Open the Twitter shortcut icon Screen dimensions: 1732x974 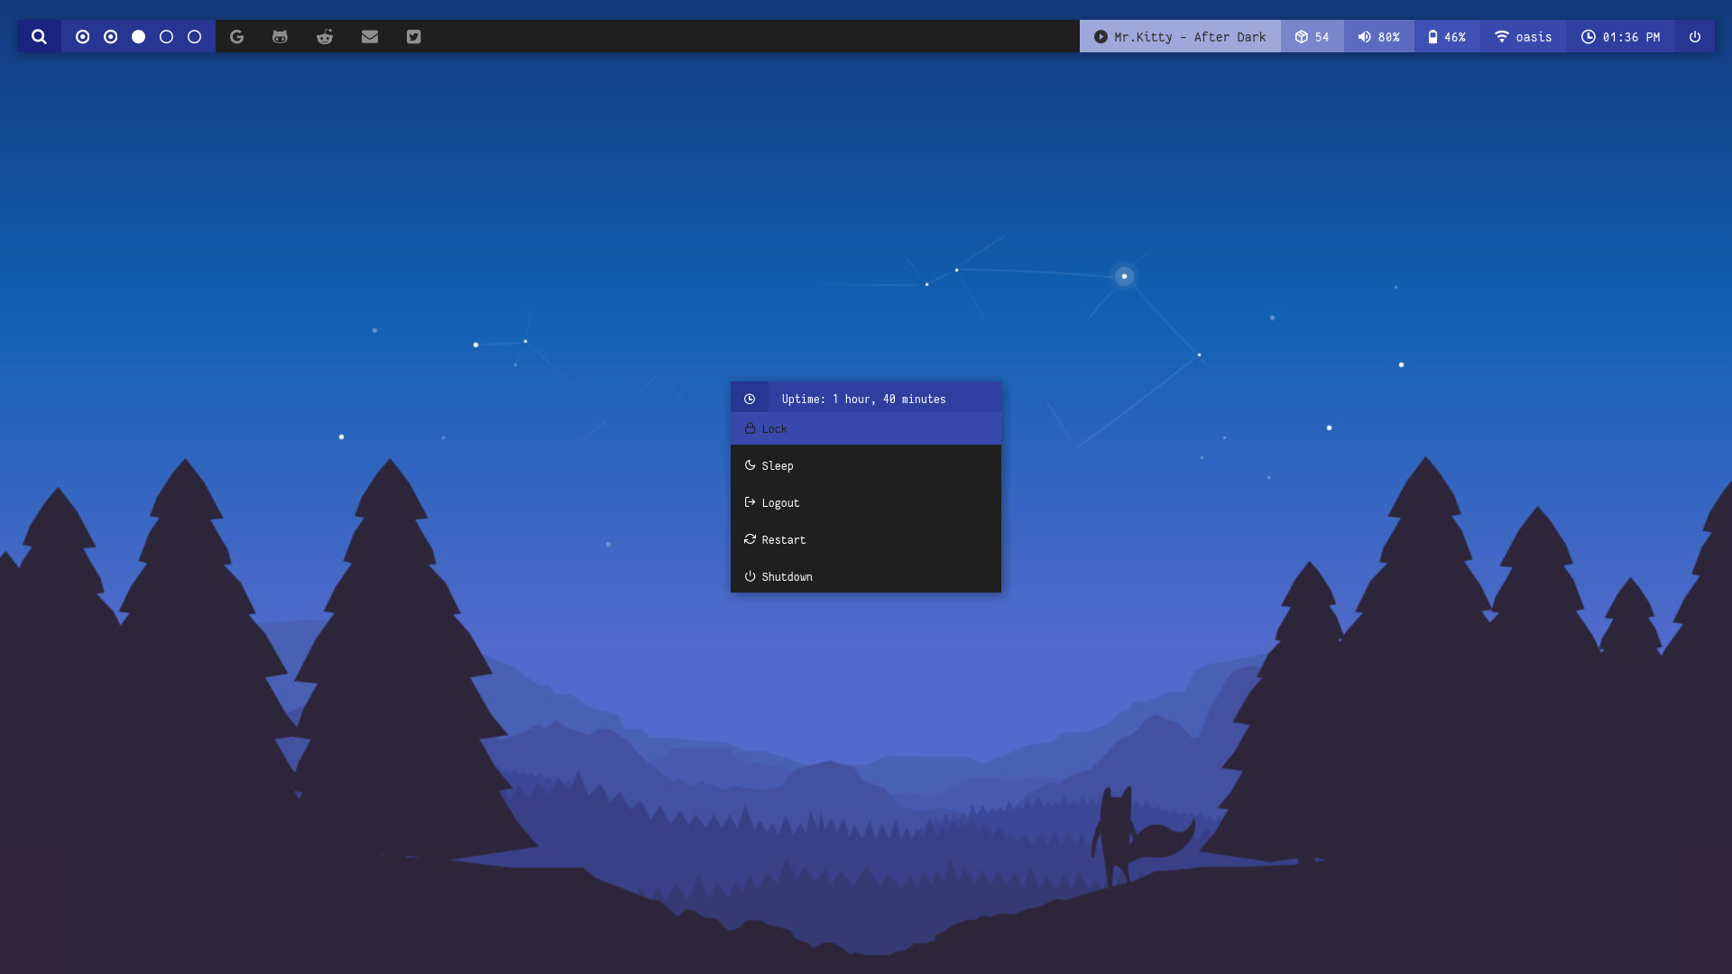tap(414, 37)
